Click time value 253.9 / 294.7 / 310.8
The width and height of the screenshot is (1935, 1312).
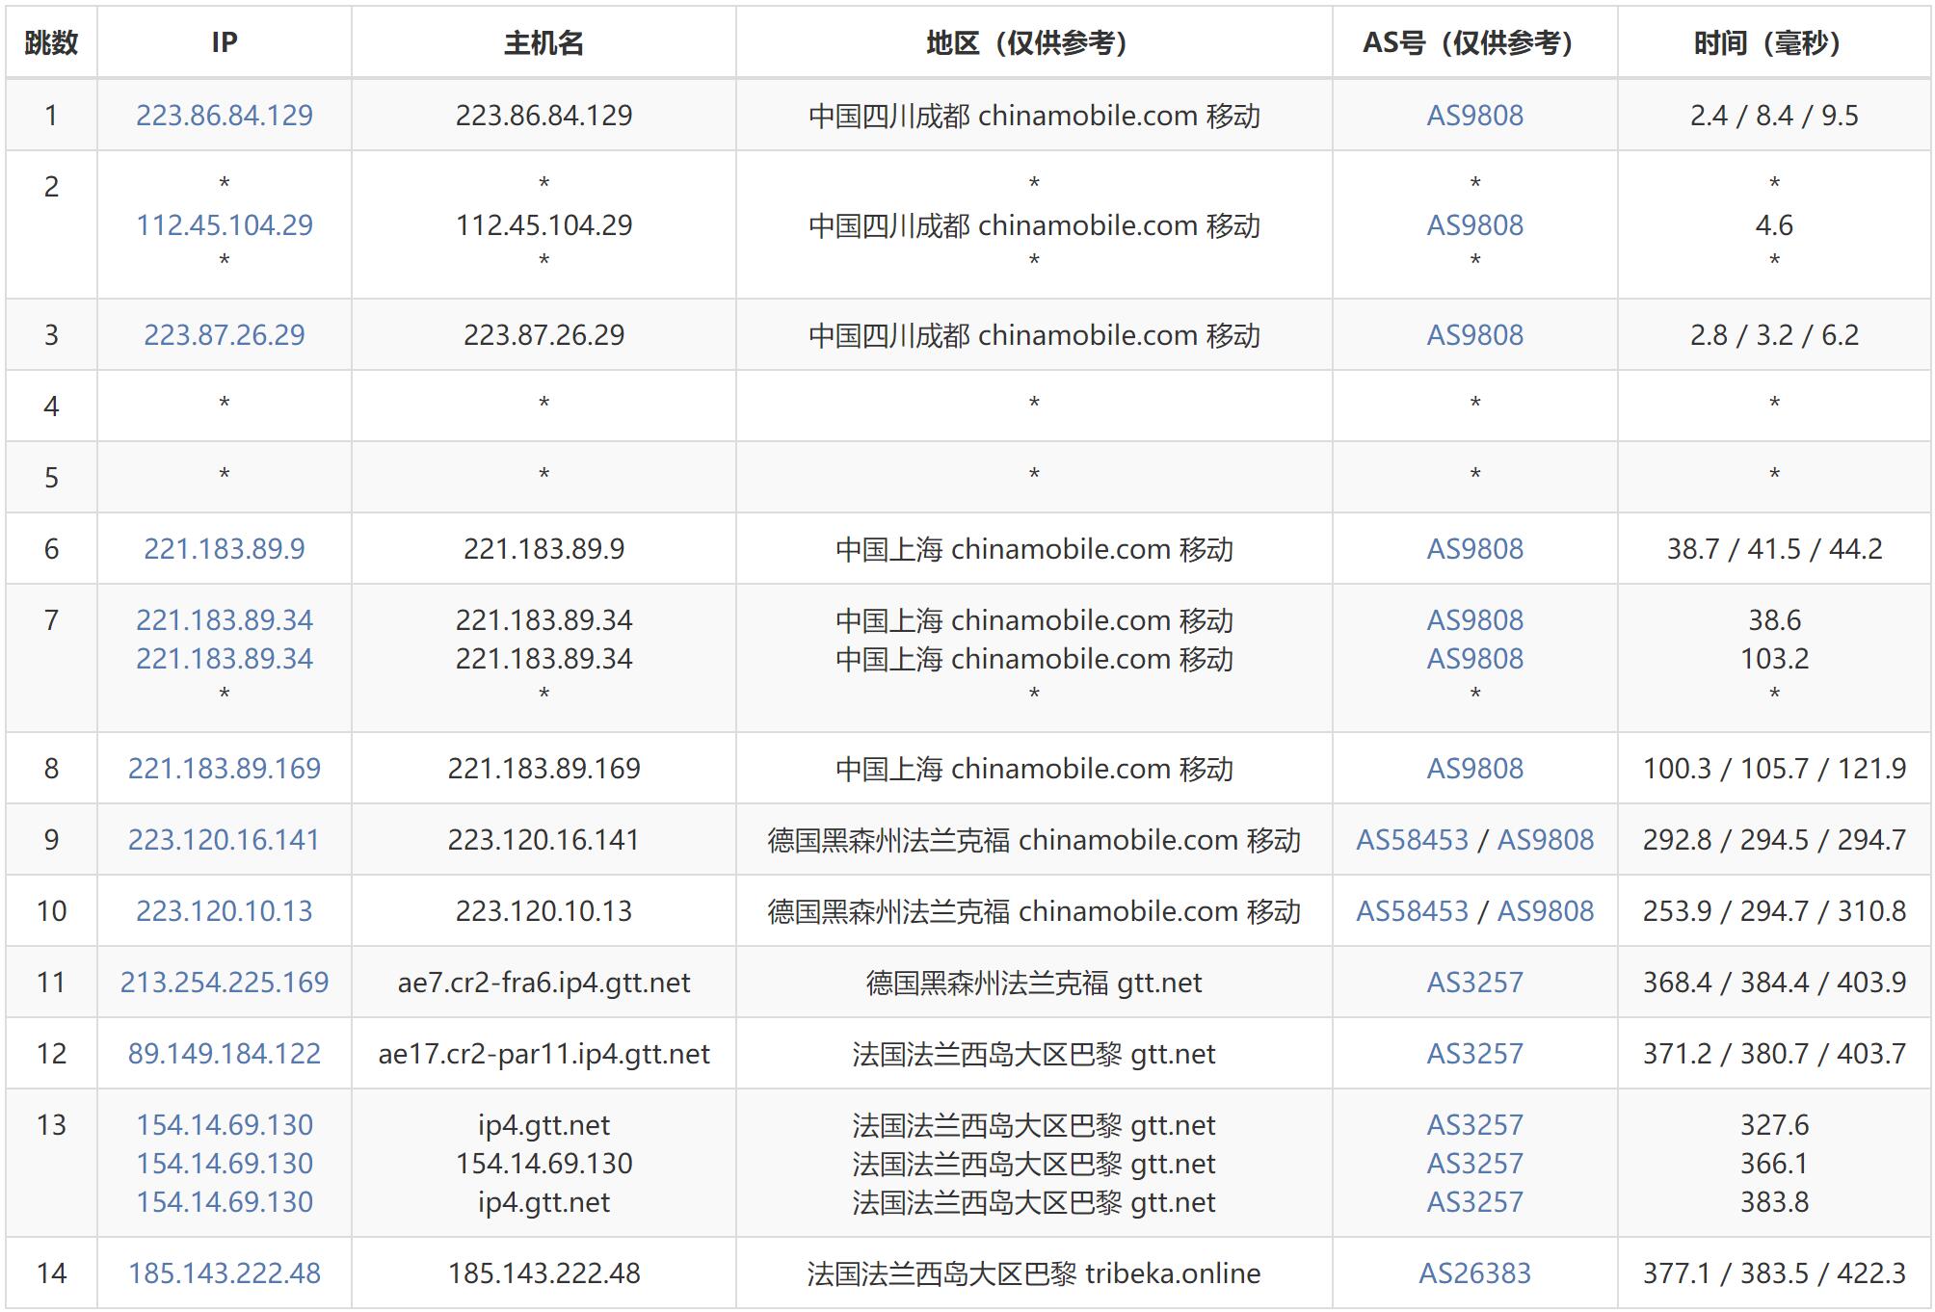(x=1774, y=911)
